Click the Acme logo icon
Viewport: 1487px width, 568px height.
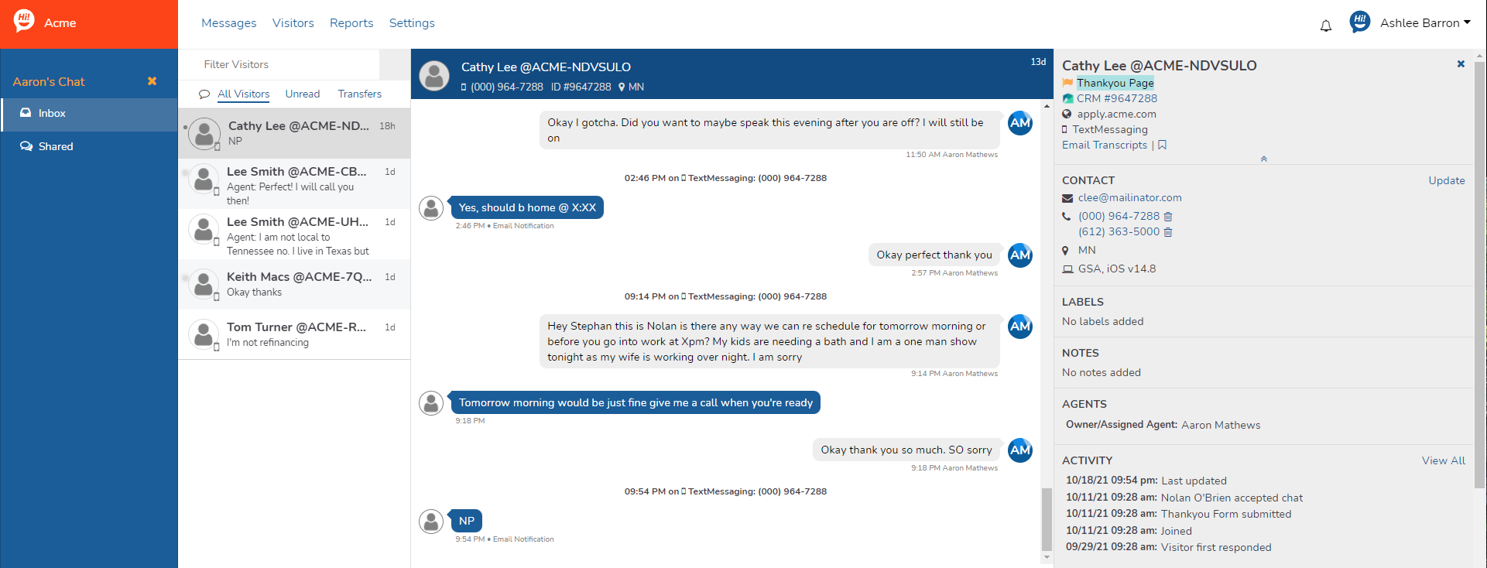tap(24, 21)
